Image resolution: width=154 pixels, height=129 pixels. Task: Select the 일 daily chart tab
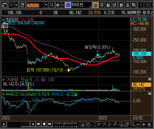click(x=95, y=5)
